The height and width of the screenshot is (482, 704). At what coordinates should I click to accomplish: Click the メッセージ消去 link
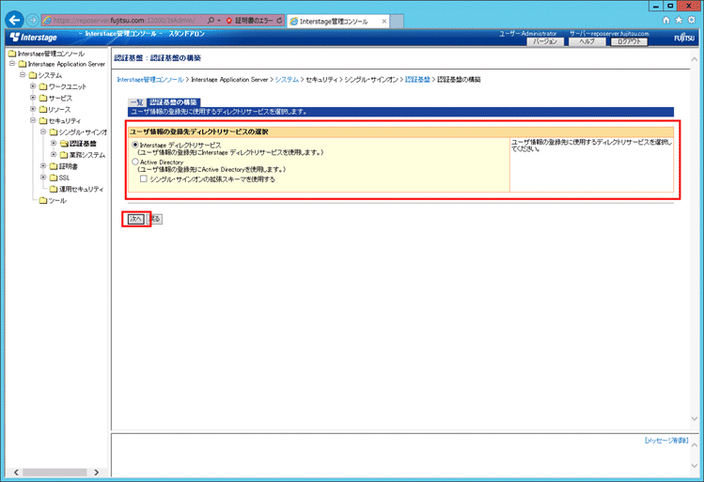[666, 441]
